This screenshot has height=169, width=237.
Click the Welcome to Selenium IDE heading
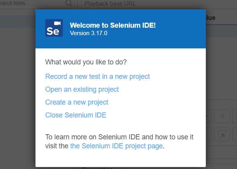click(112, 25)
